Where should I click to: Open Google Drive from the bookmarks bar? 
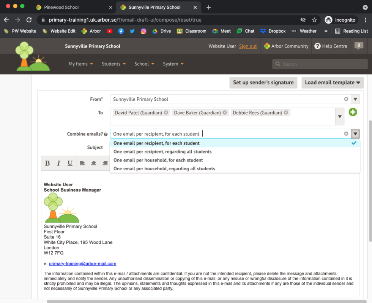(x=161, y=31)
